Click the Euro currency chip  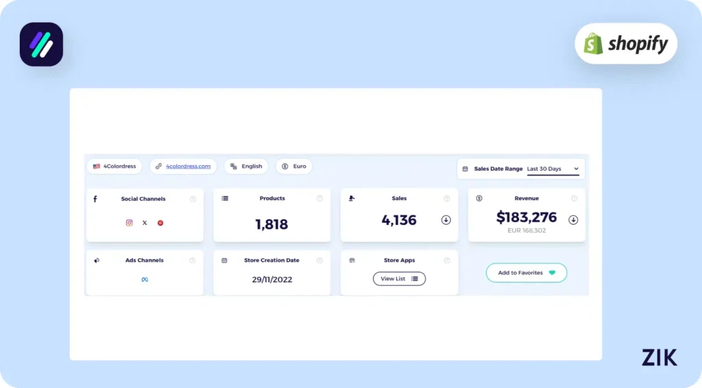294,166
